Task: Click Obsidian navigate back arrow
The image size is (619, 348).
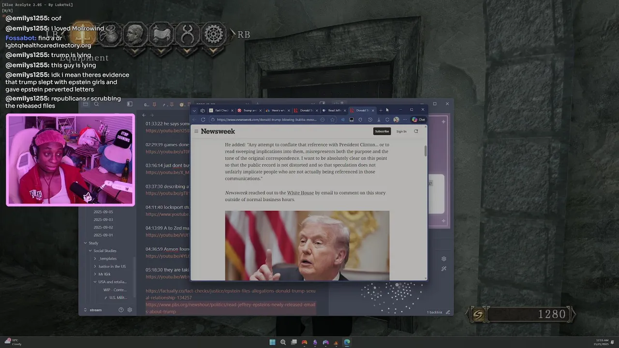Action: [144, 115]
